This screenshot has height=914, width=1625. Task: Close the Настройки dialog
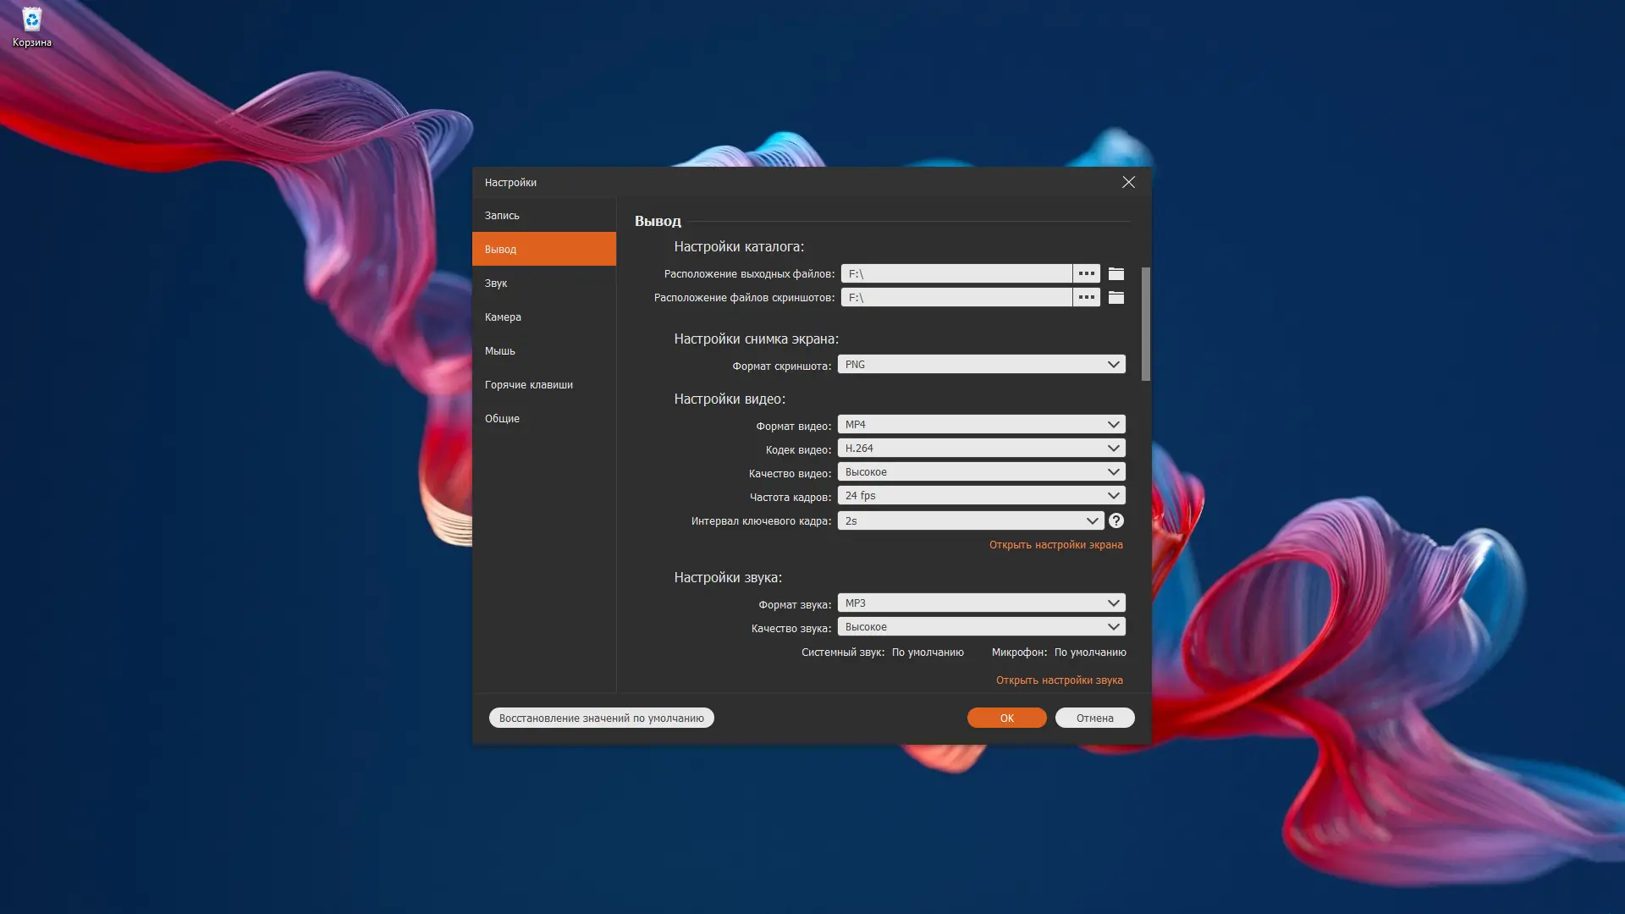point(1128,182)
